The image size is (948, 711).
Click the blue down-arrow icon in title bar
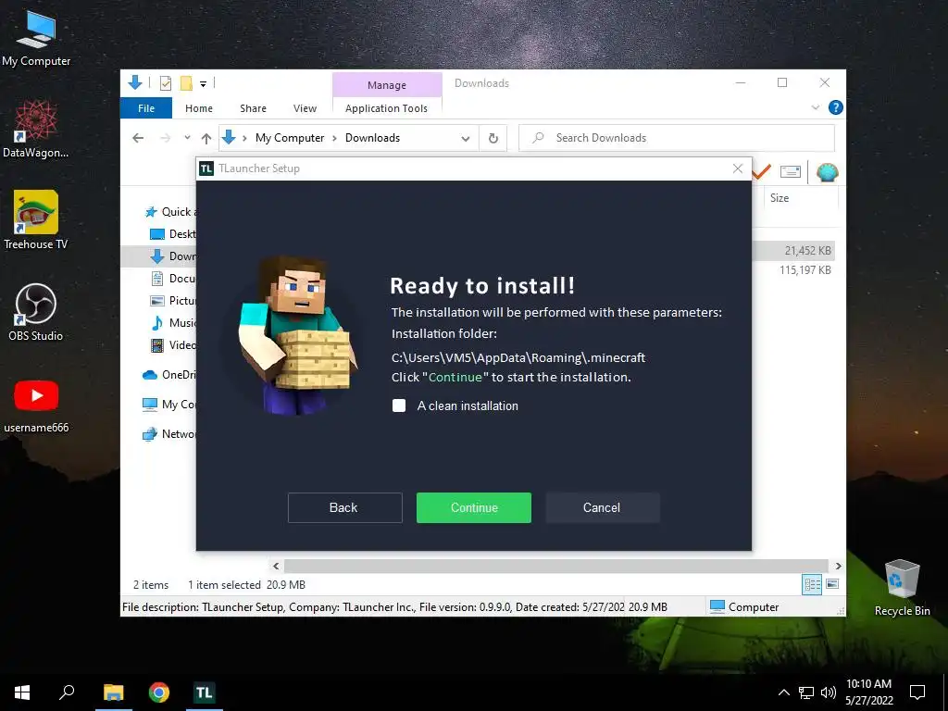coord(135,82)
